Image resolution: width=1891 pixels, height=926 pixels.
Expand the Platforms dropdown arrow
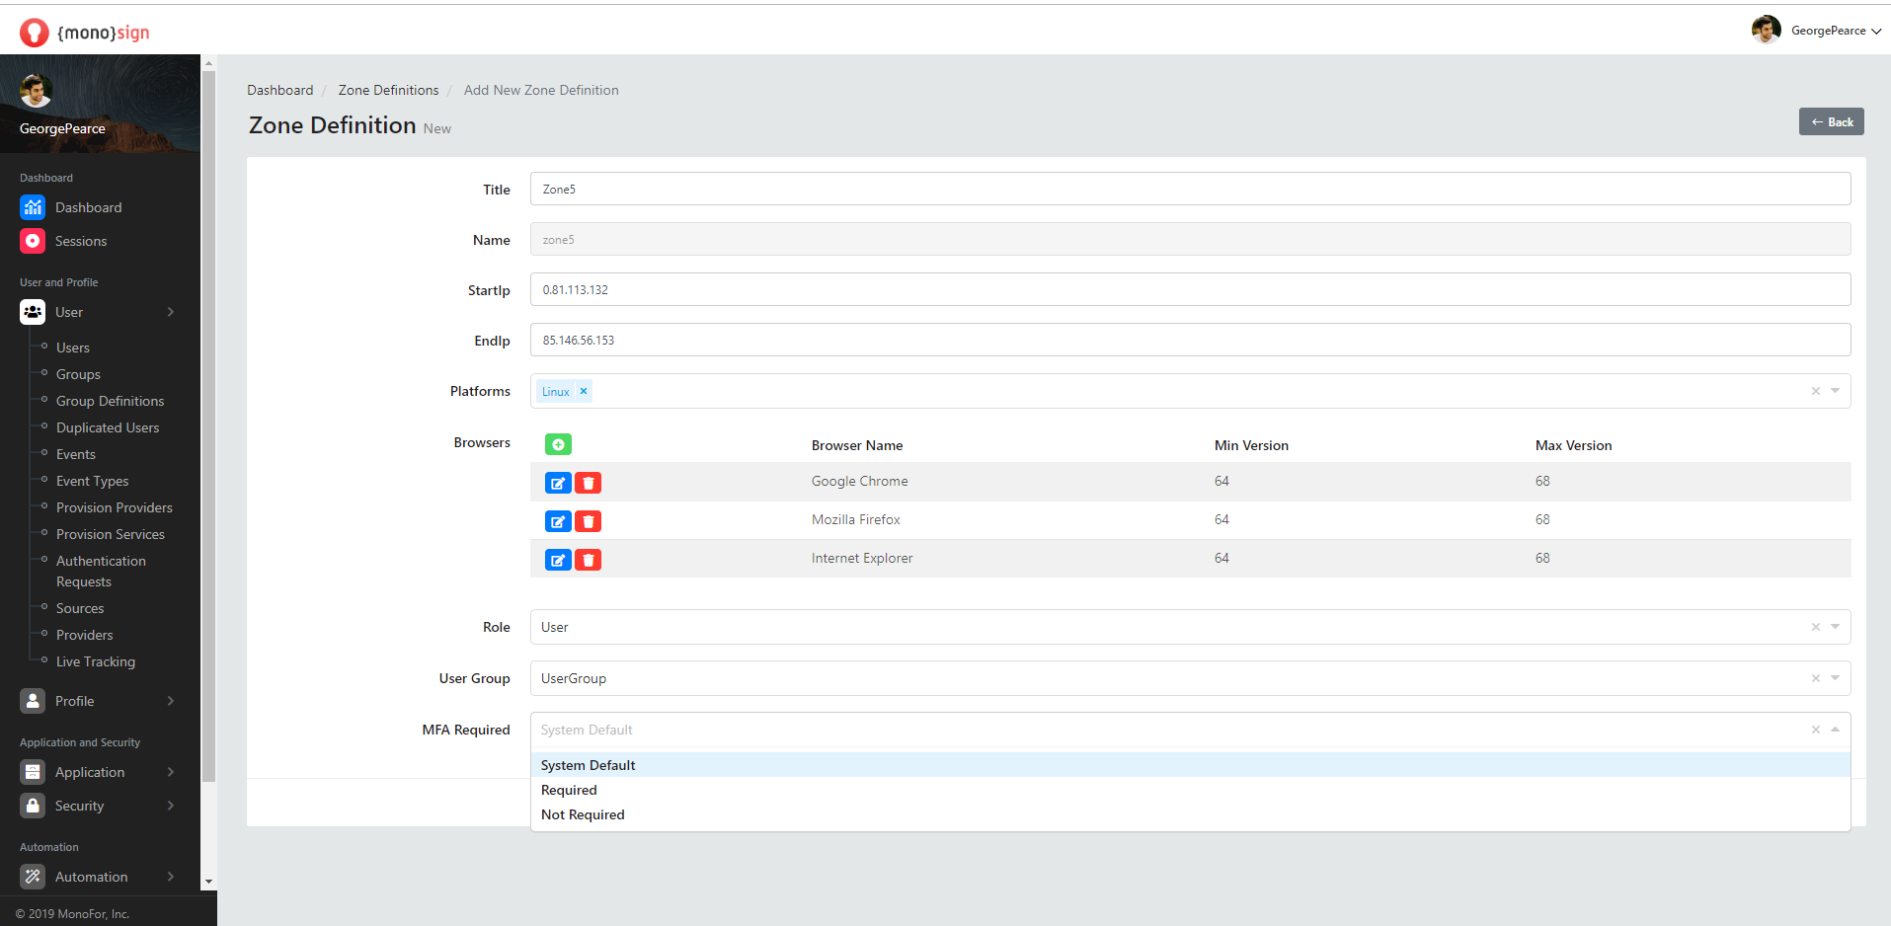[x=1836, y=391]
